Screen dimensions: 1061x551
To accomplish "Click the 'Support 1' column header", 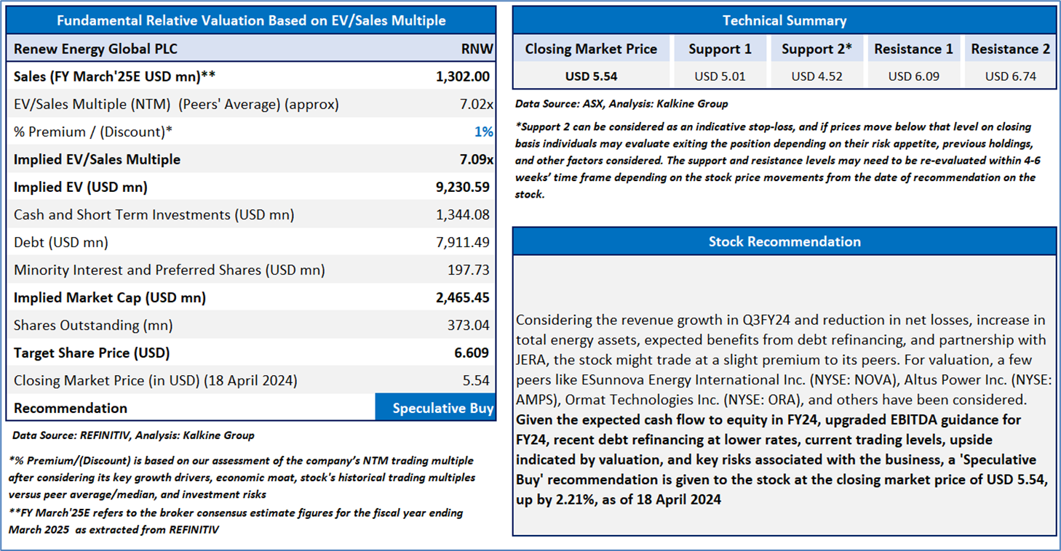I will click(720, 49).
